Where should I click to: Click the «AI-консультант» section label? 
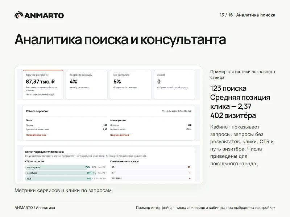click(x=118, y=120)
